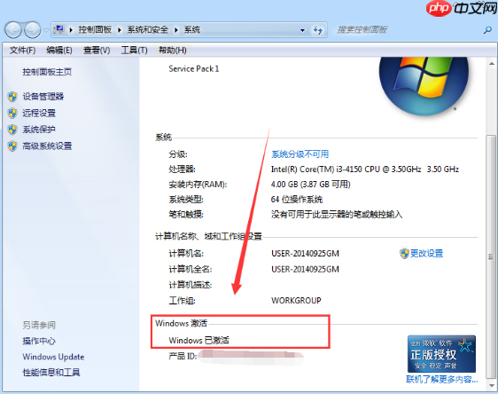Click the magnifier search icon
Viewport: 498px width, 394px height.
tap(487, 30)
